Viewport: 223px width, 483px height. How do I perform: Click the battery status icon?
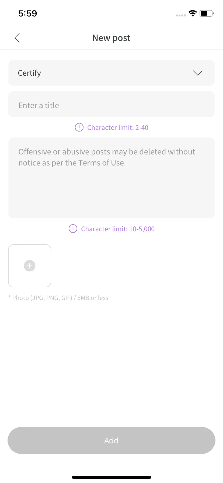point(207,13)
